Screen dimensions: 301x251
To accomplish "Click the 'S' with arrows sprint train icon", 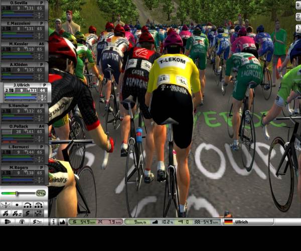I will point(37,222).
